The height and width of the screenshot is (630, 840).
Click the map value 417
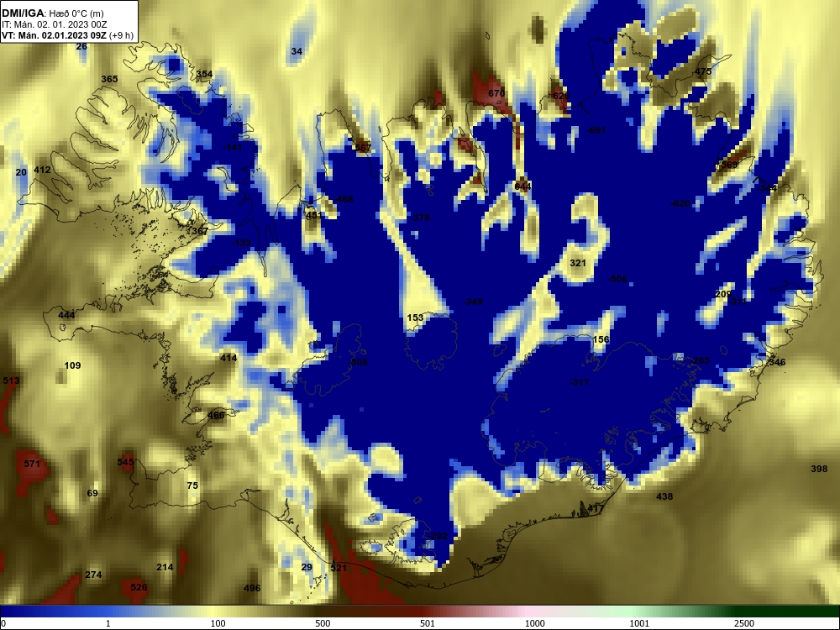pyautogui.click(x=596, y=508)
